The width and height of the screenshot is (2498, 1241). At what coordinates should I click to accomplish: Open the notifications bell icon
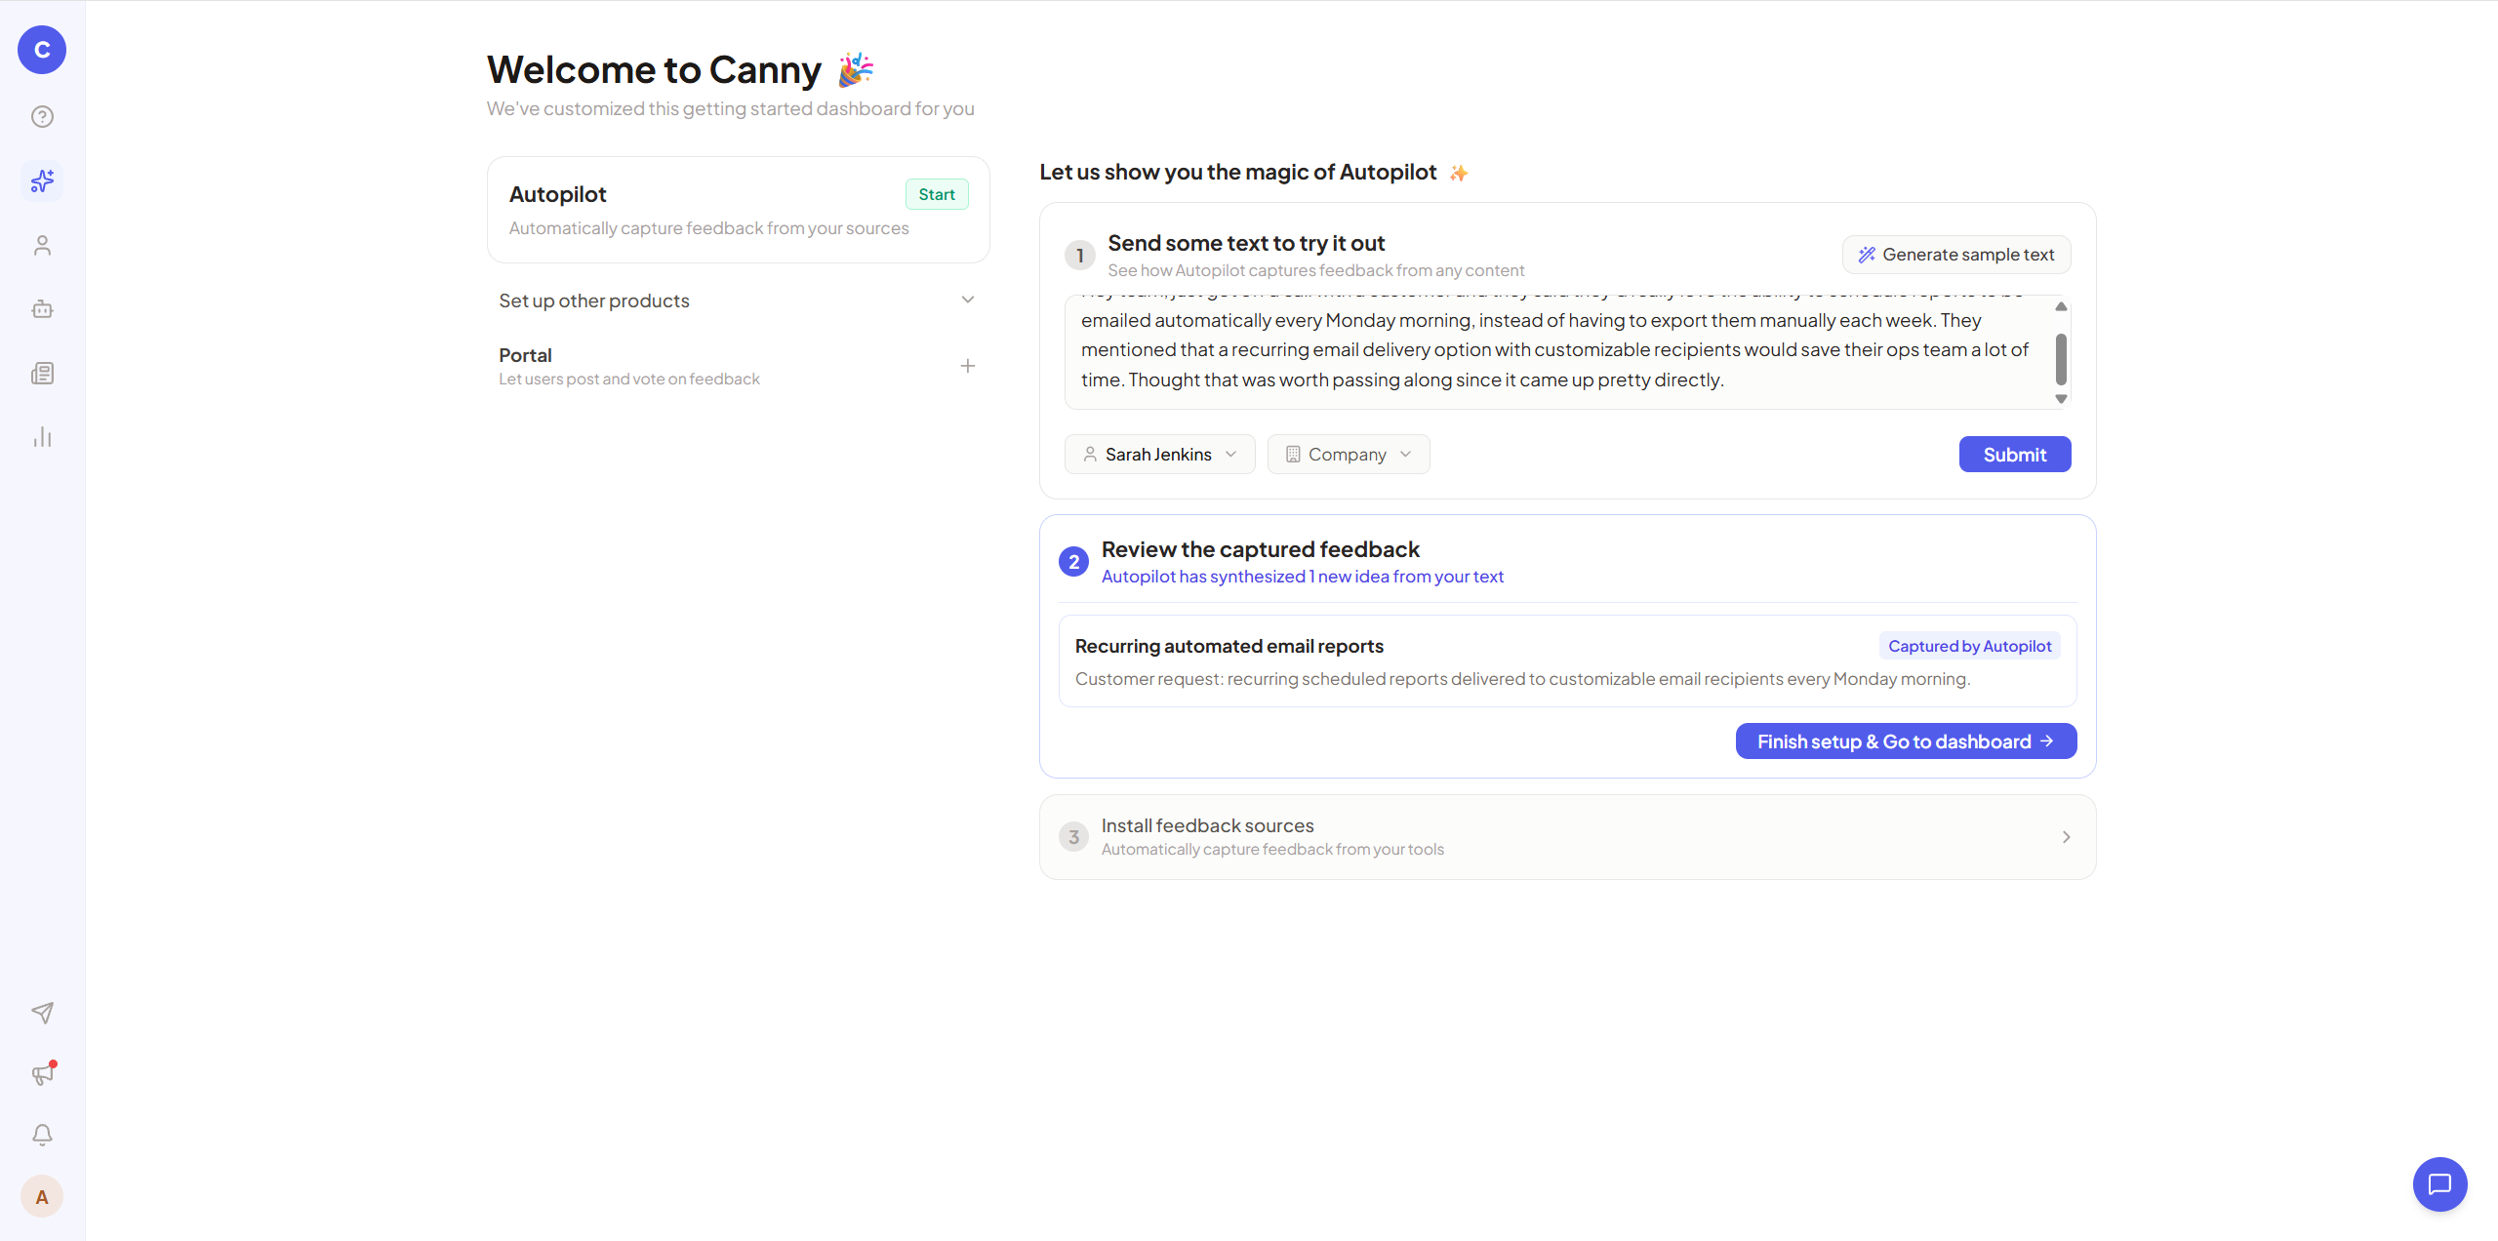(x=42, y=1135)
